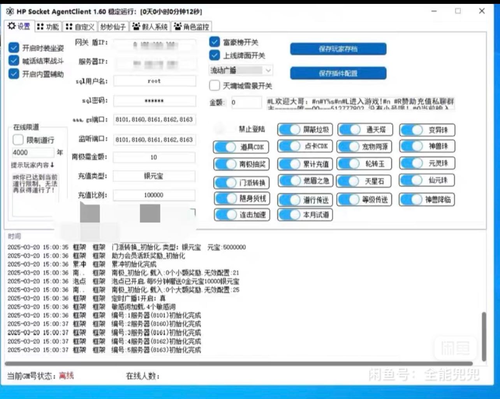Uncheck the 开启时装坐姿 checkbox
The height and width of the screenshot is (399, 500).
pyautogui.click(x=14, y=48)
